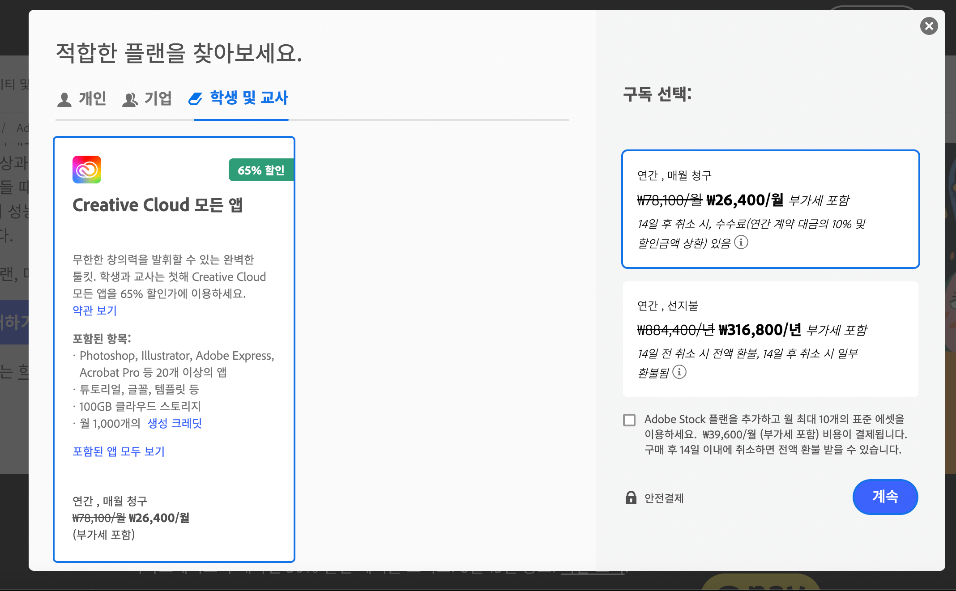Click the 생성 크레딧 link
Screen dimensions: 956x591
pyautogui.click(x=175, y=423)
